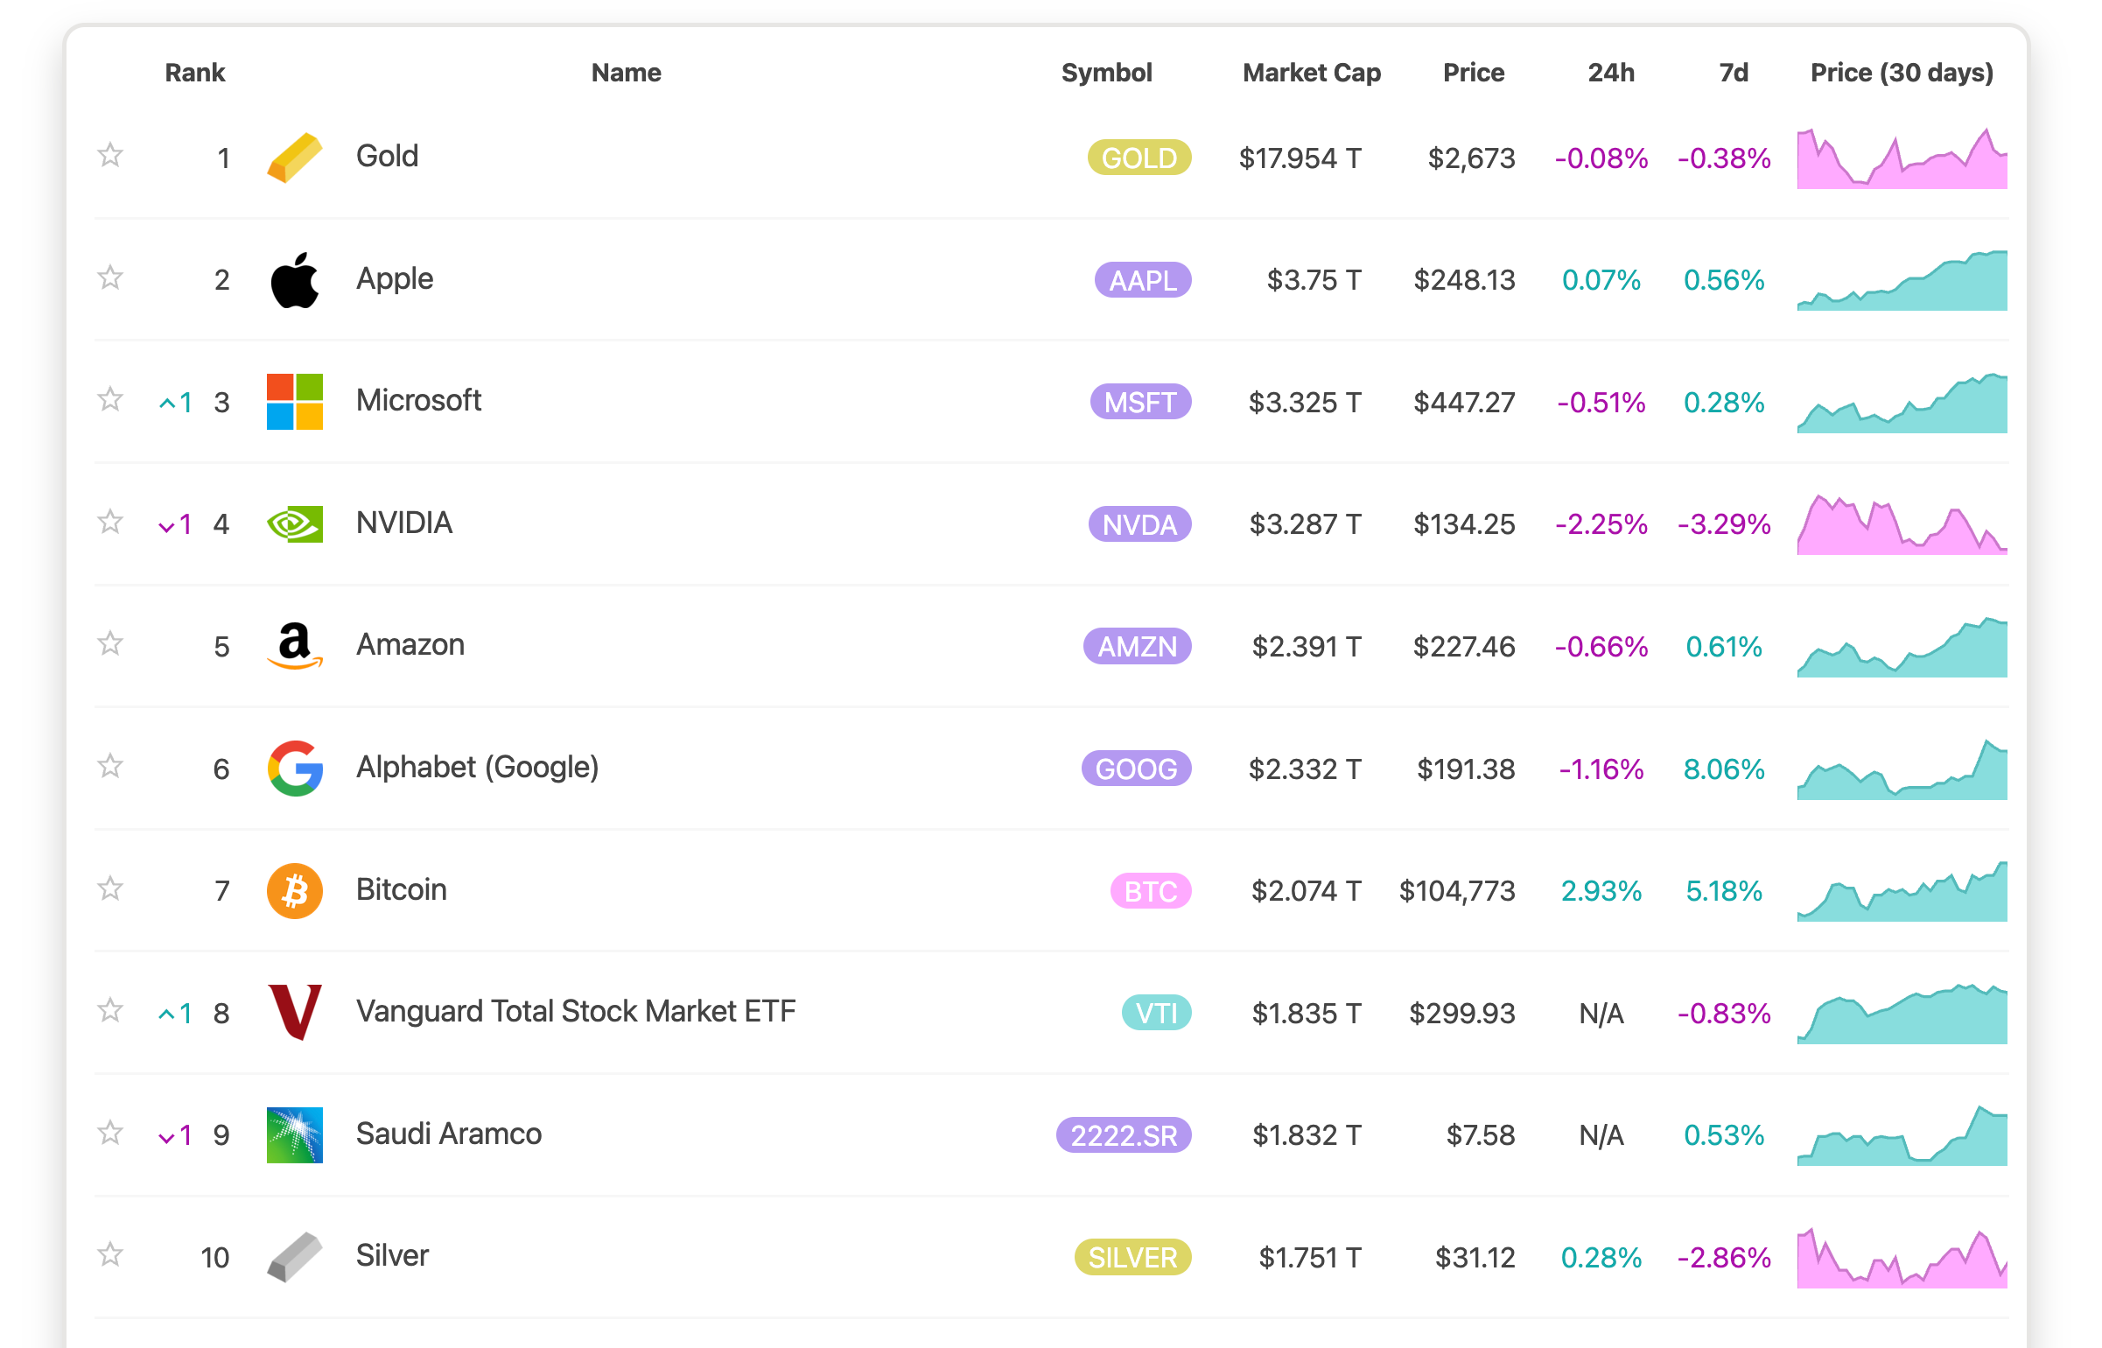Click the NVIDIA logo icon
2102x1348 pixels.
(295, 524)
